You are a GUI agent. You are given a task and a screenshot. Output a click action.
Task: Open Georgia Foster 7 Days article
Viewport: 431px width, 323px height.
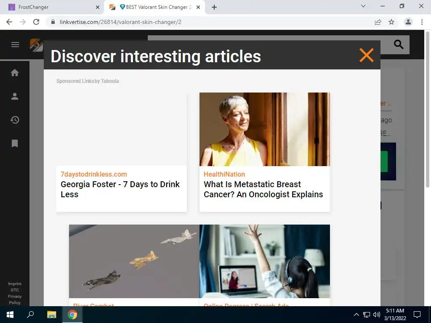point(120,189)
